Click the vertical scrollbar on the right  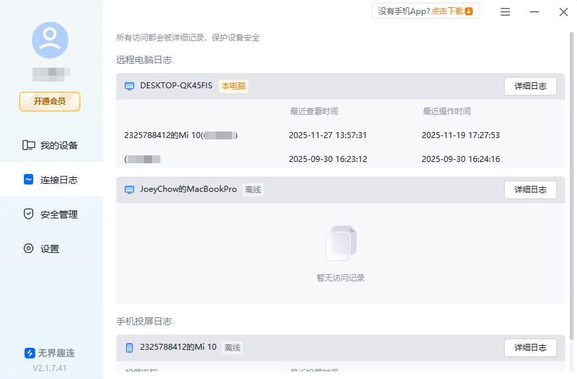coord(572,186)
